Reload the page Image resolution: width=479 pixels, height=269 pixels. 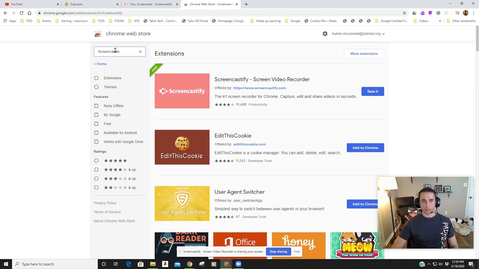click(x=21, y=13)
